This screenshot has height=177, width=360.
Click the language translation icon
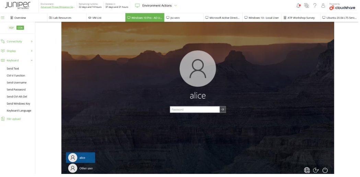point(306,6)
